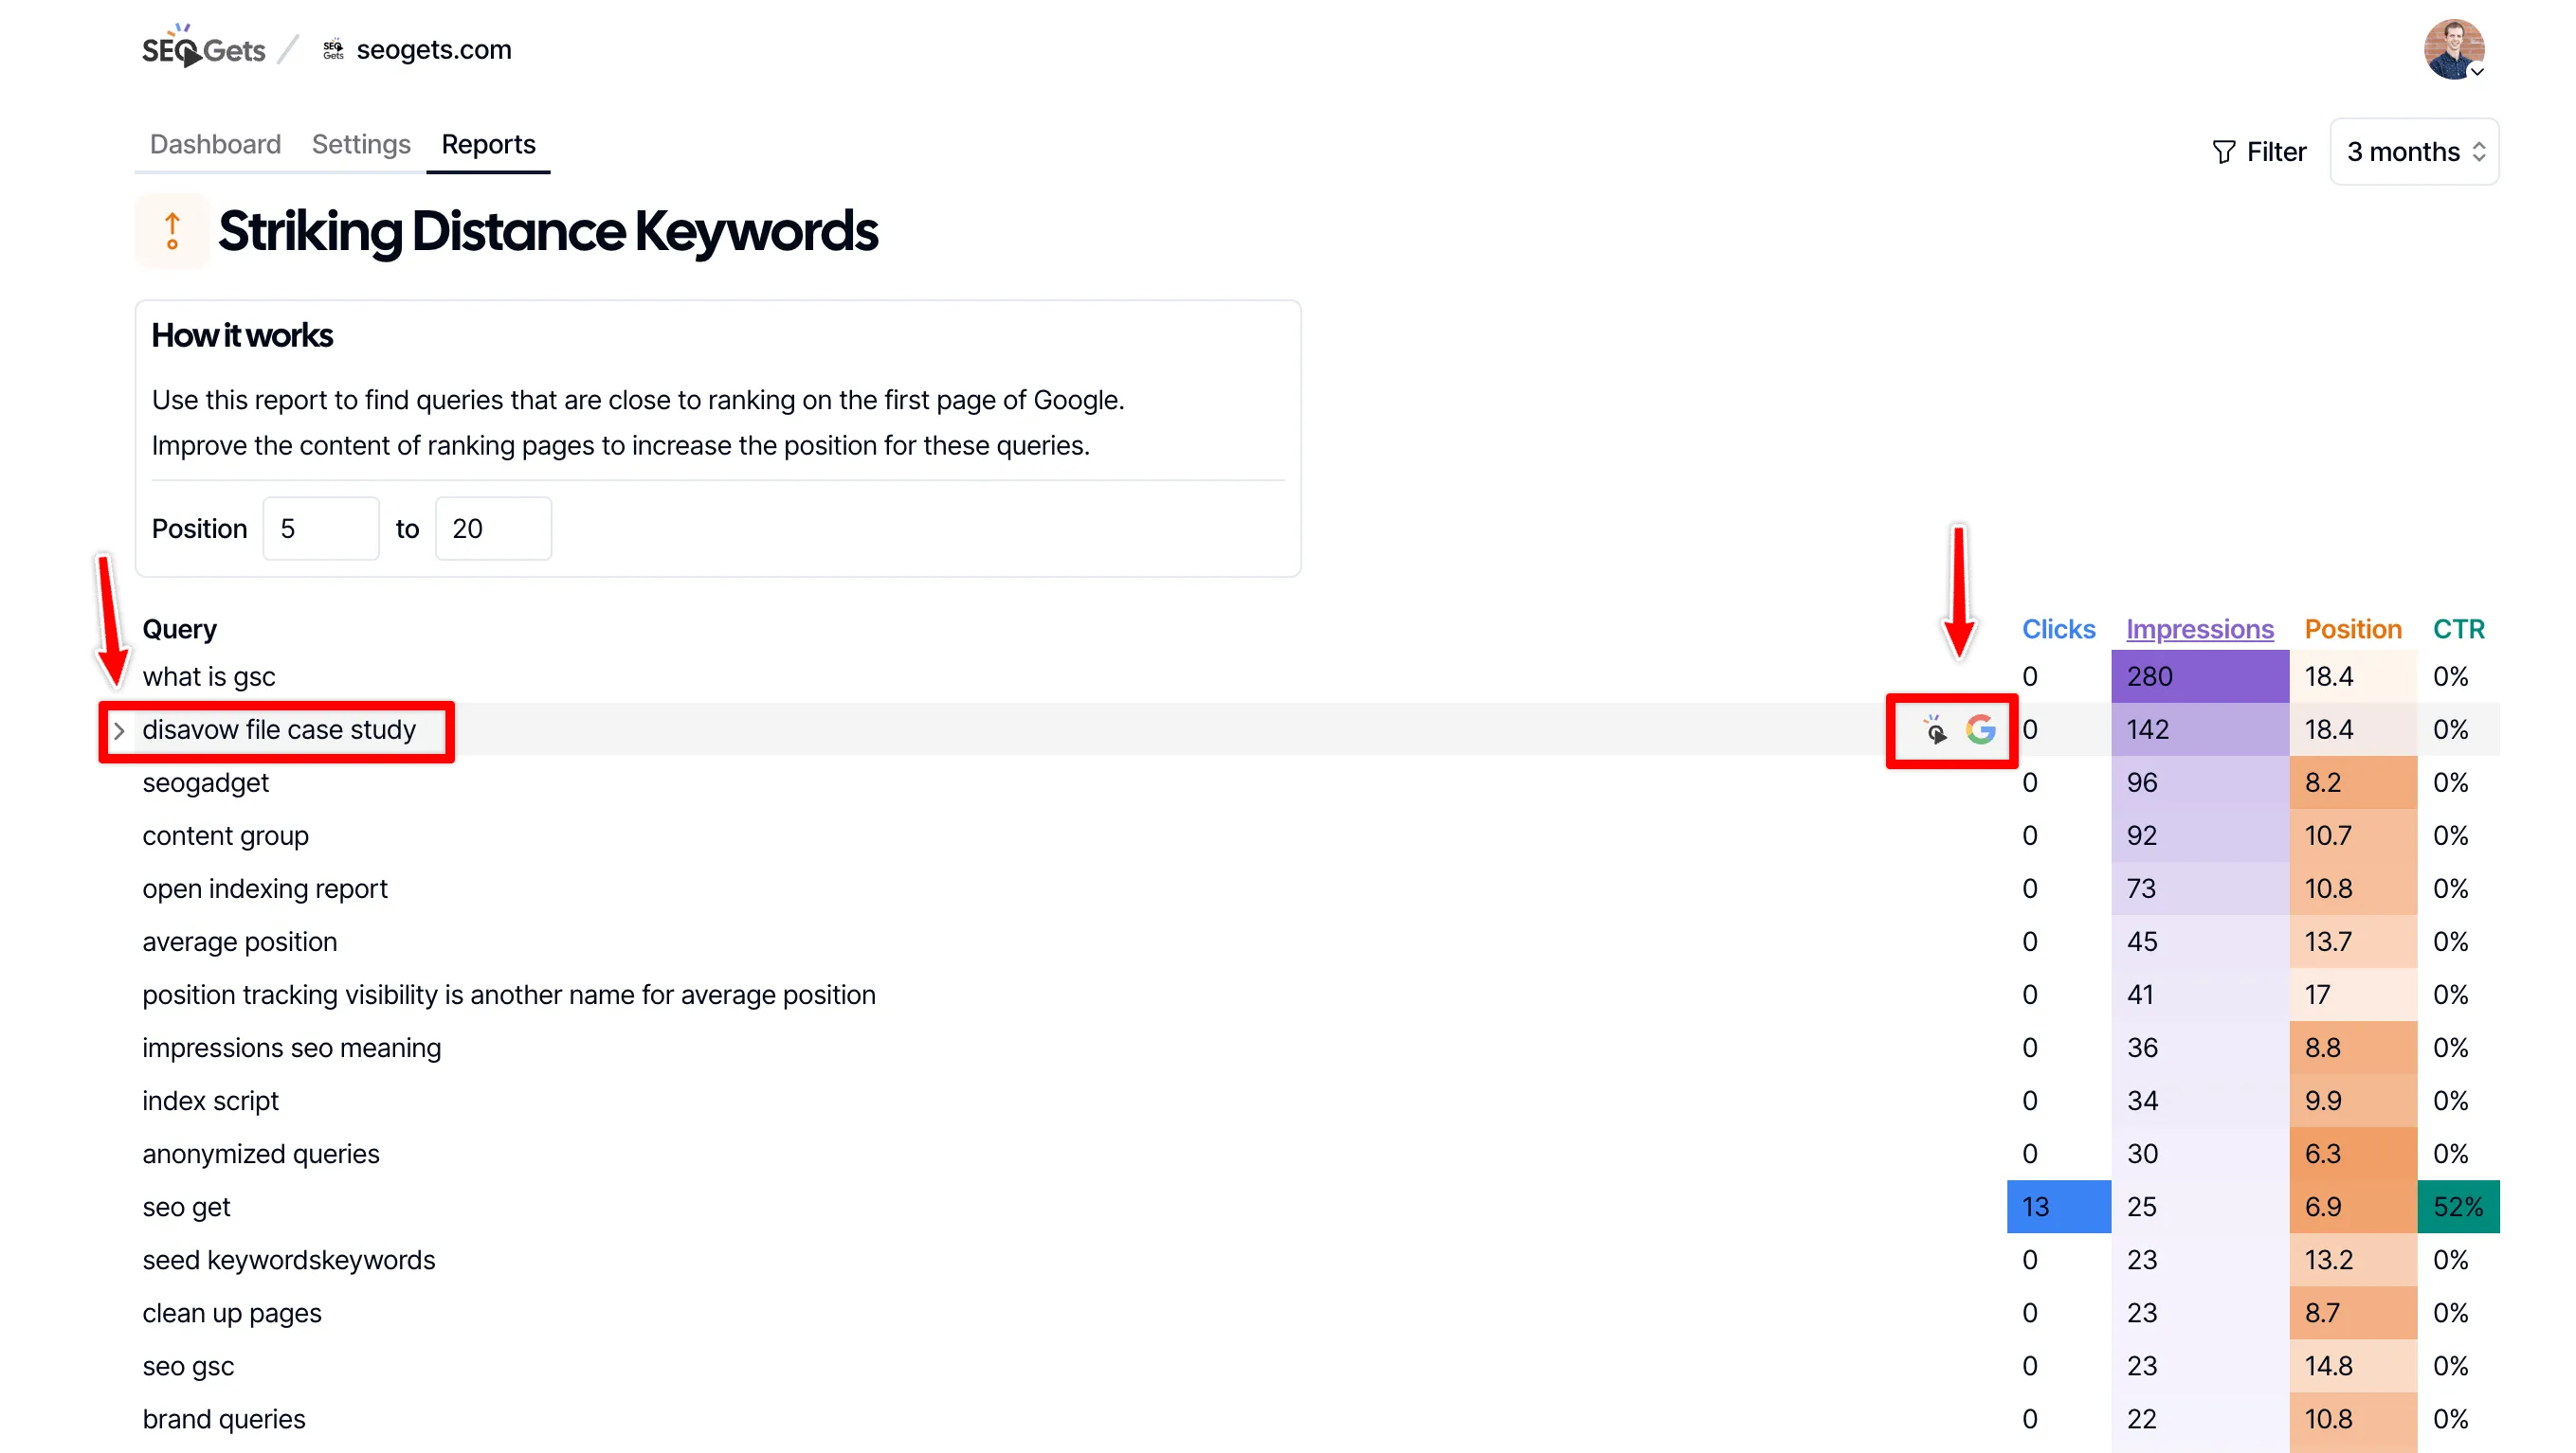Open the 3 months date range selector
Viewport: 2576px width, 1453px height.
pyautogui.click(x=2413, y=152)
